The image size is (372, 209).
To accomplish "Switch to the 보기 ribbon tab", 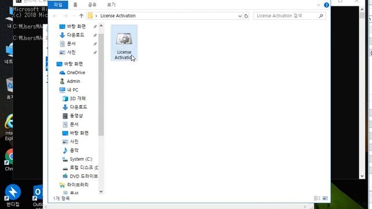I will 111,5.
